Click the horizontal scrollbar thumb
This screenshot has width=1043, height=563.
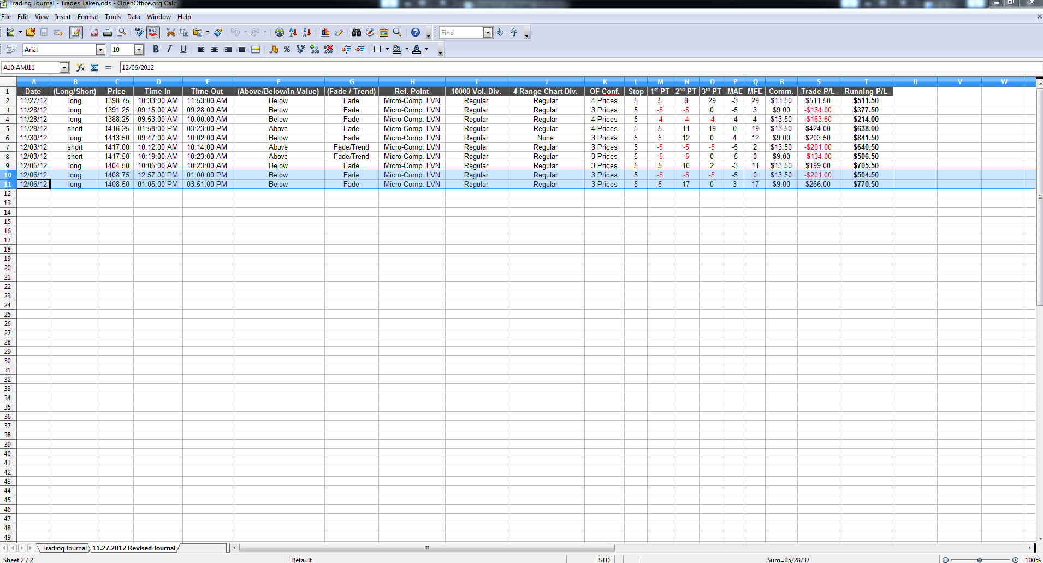point(427,548)
